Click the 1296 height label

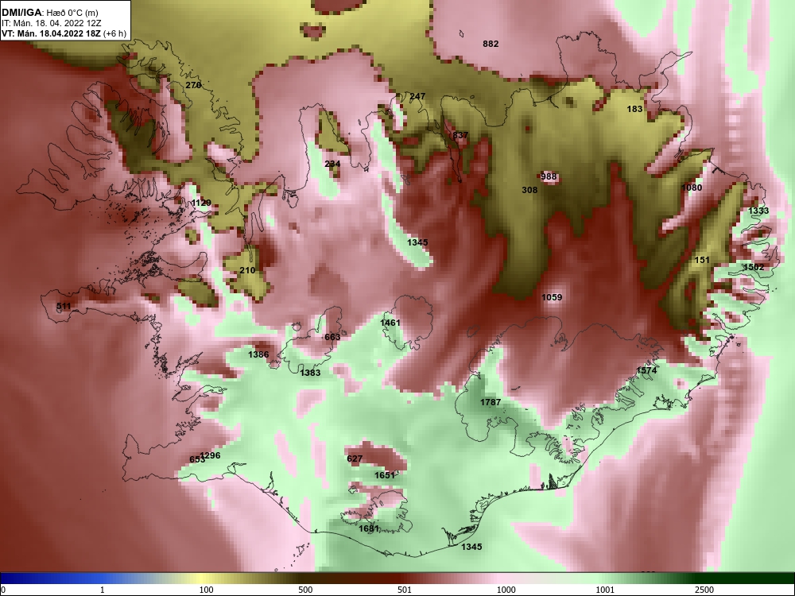pyautogui.click(x=210, y=455)
